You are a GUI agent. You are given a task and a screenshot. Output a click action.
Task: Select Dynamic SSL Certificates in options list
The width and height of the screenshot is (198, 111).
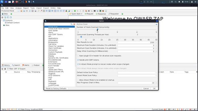pos(58,58)
